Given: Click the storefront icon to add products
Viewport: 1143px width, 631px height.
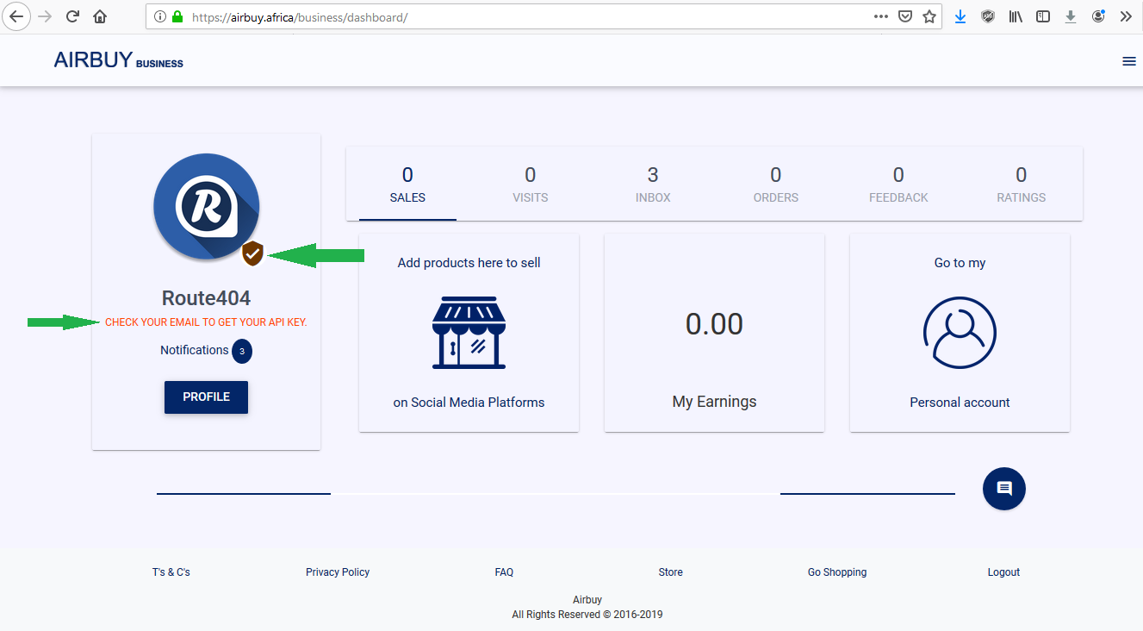Looking at the screenshot, I should coord(469,333).
